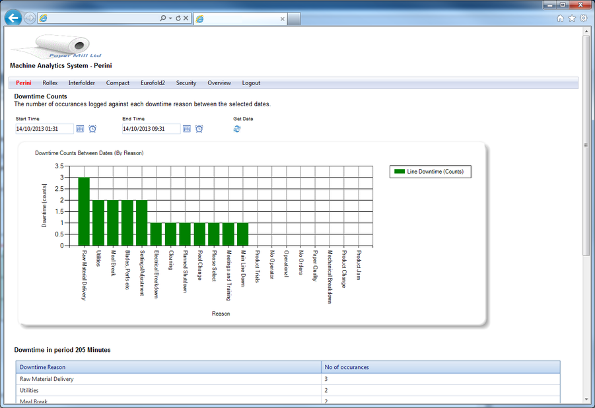
Task: Click the 'No Operator' axis label
Action: pyautogui.click(x=271, y=265)
